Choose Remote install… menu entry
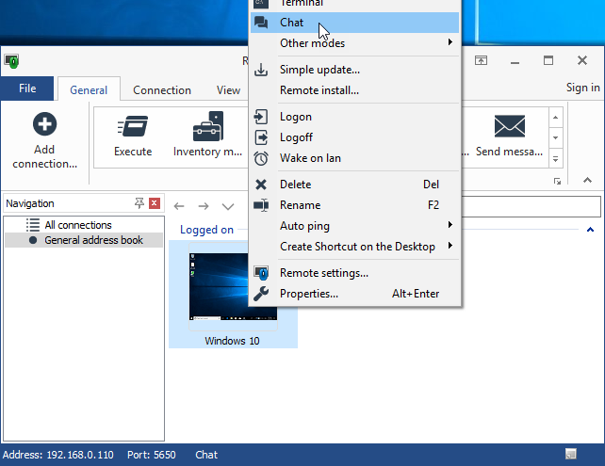The width and height of the screenshot is (605, 466). (354, 90)
